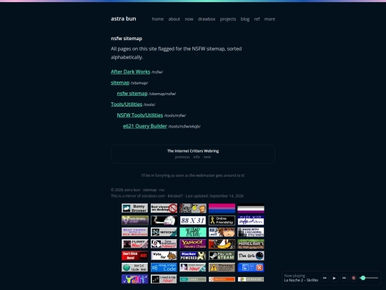Open the Netscape badge

(x=164, y=232)
